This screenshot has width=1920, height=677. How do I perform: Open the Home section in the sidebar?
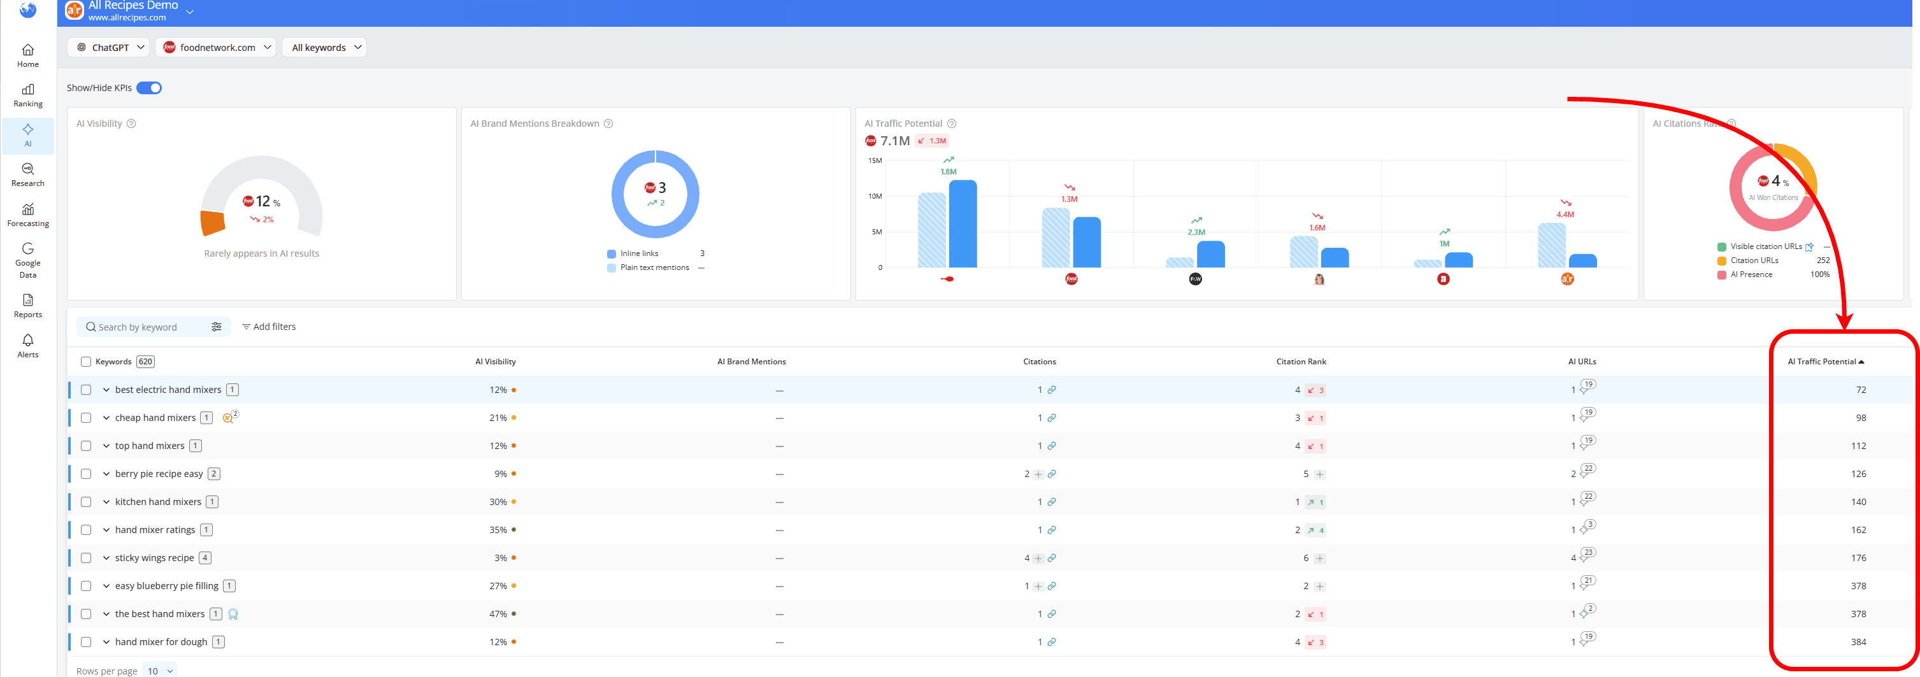click(x=27, y=53)
